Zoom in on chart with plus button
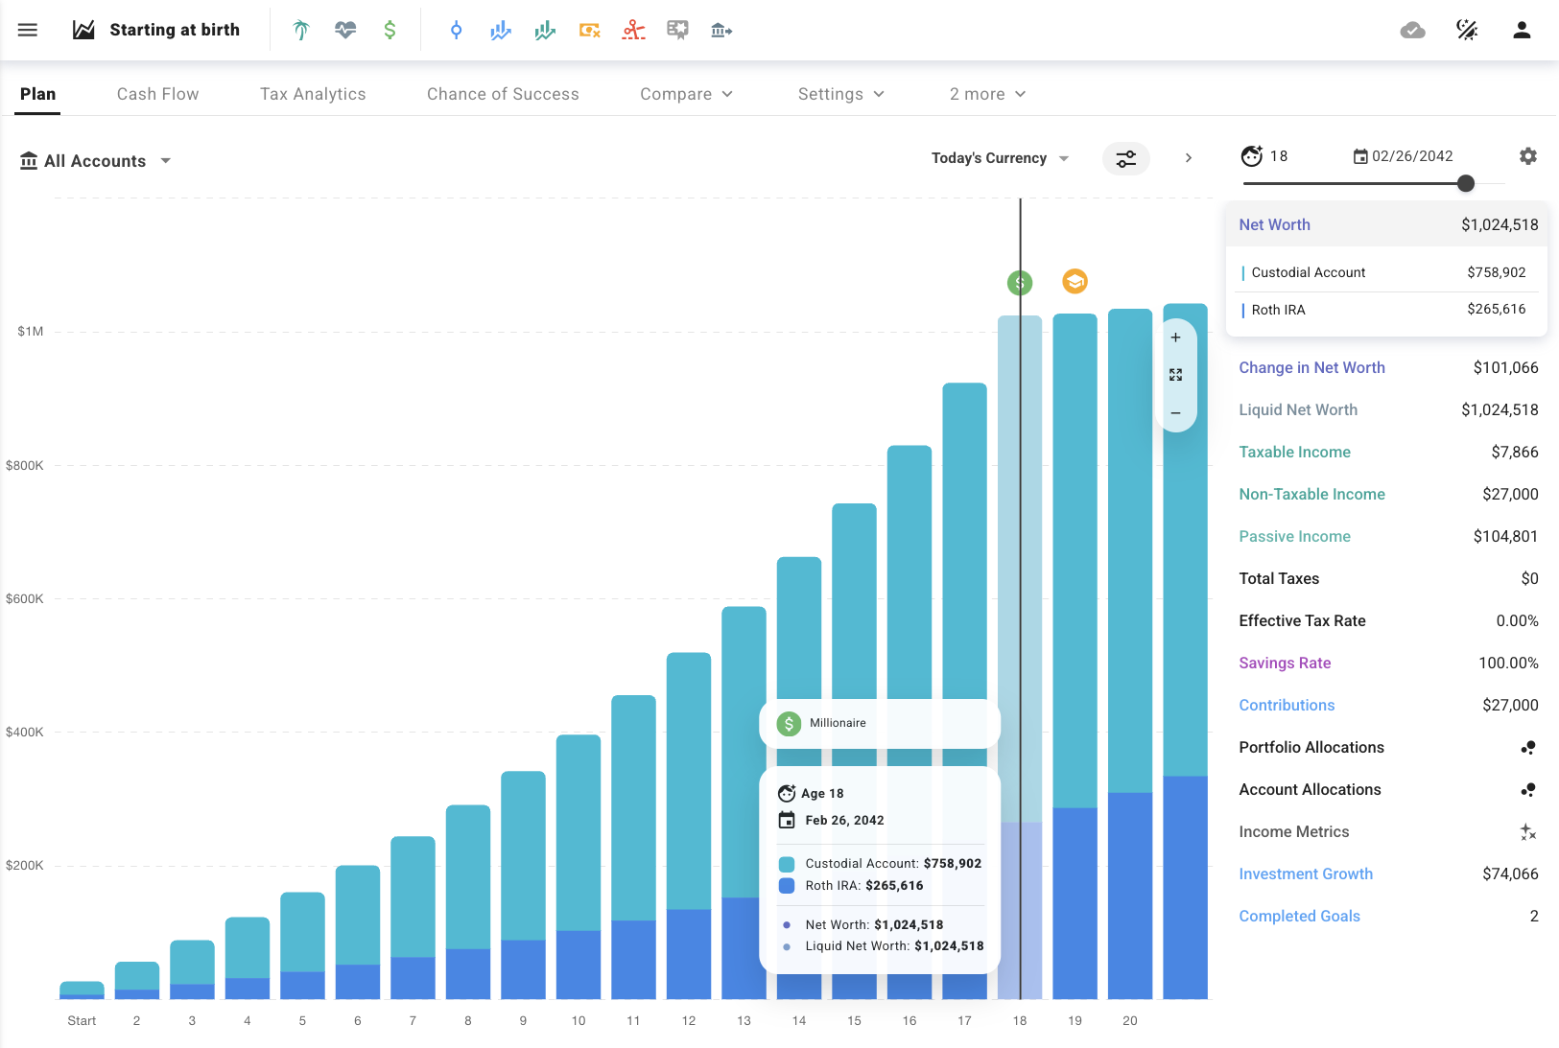 (x=1175, y=338)
